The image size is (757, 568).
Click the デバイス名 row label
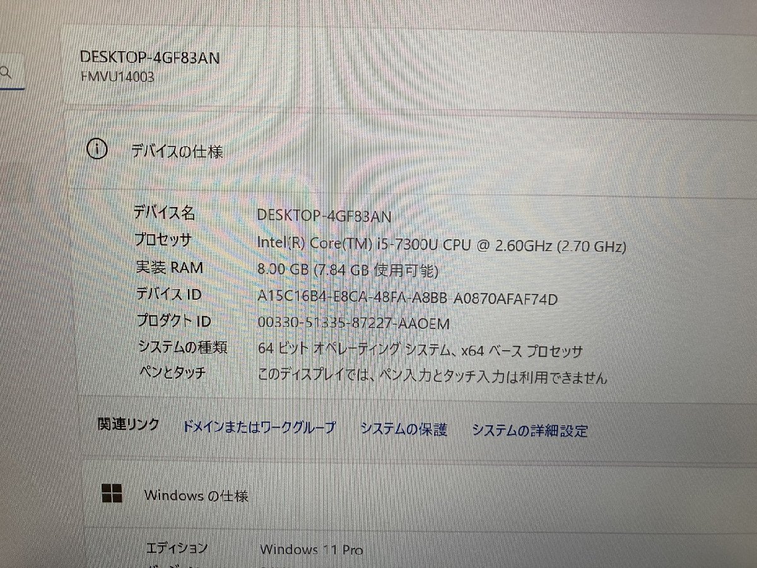[x=164, y=213]
